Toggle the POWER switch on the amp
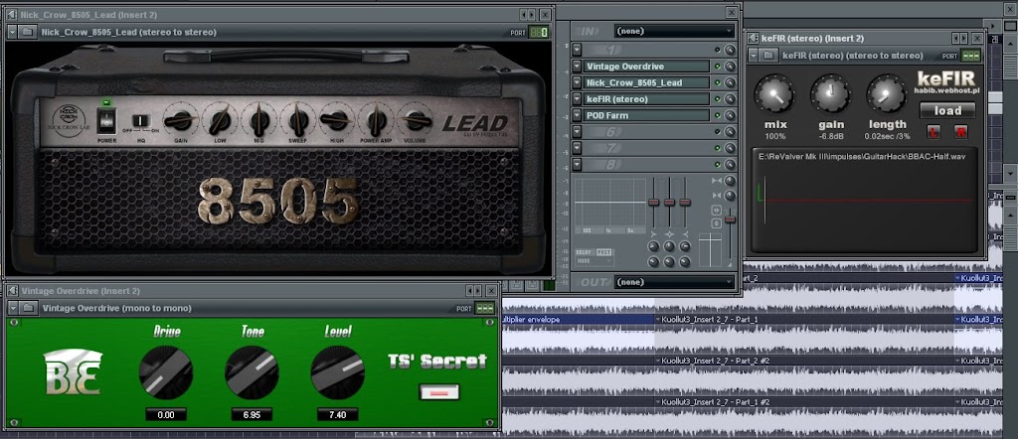This screenshot has width=1018, height=439. tap(107, 120)
